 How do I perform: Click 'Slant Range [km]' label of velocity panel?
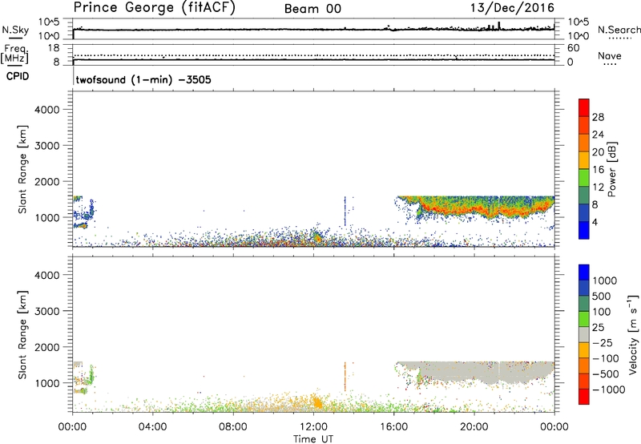pyautogui.click(x=22, y=335)
